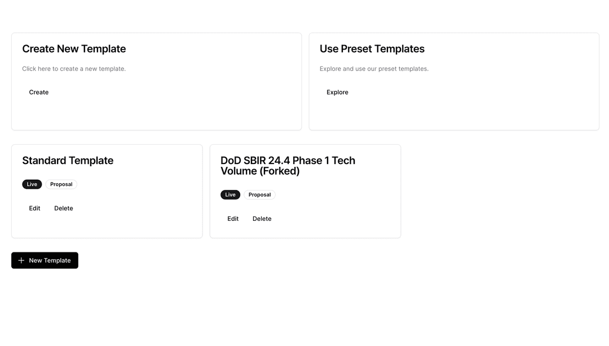Screen dimensions: 609x346
Task: Edit the DoD SBIR 24.4 Phase 1 template
Action: [233, 219]
